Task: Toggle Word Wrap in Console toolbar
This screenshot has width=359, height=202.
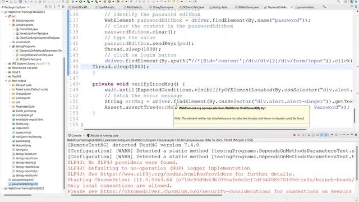Action: 317,135
